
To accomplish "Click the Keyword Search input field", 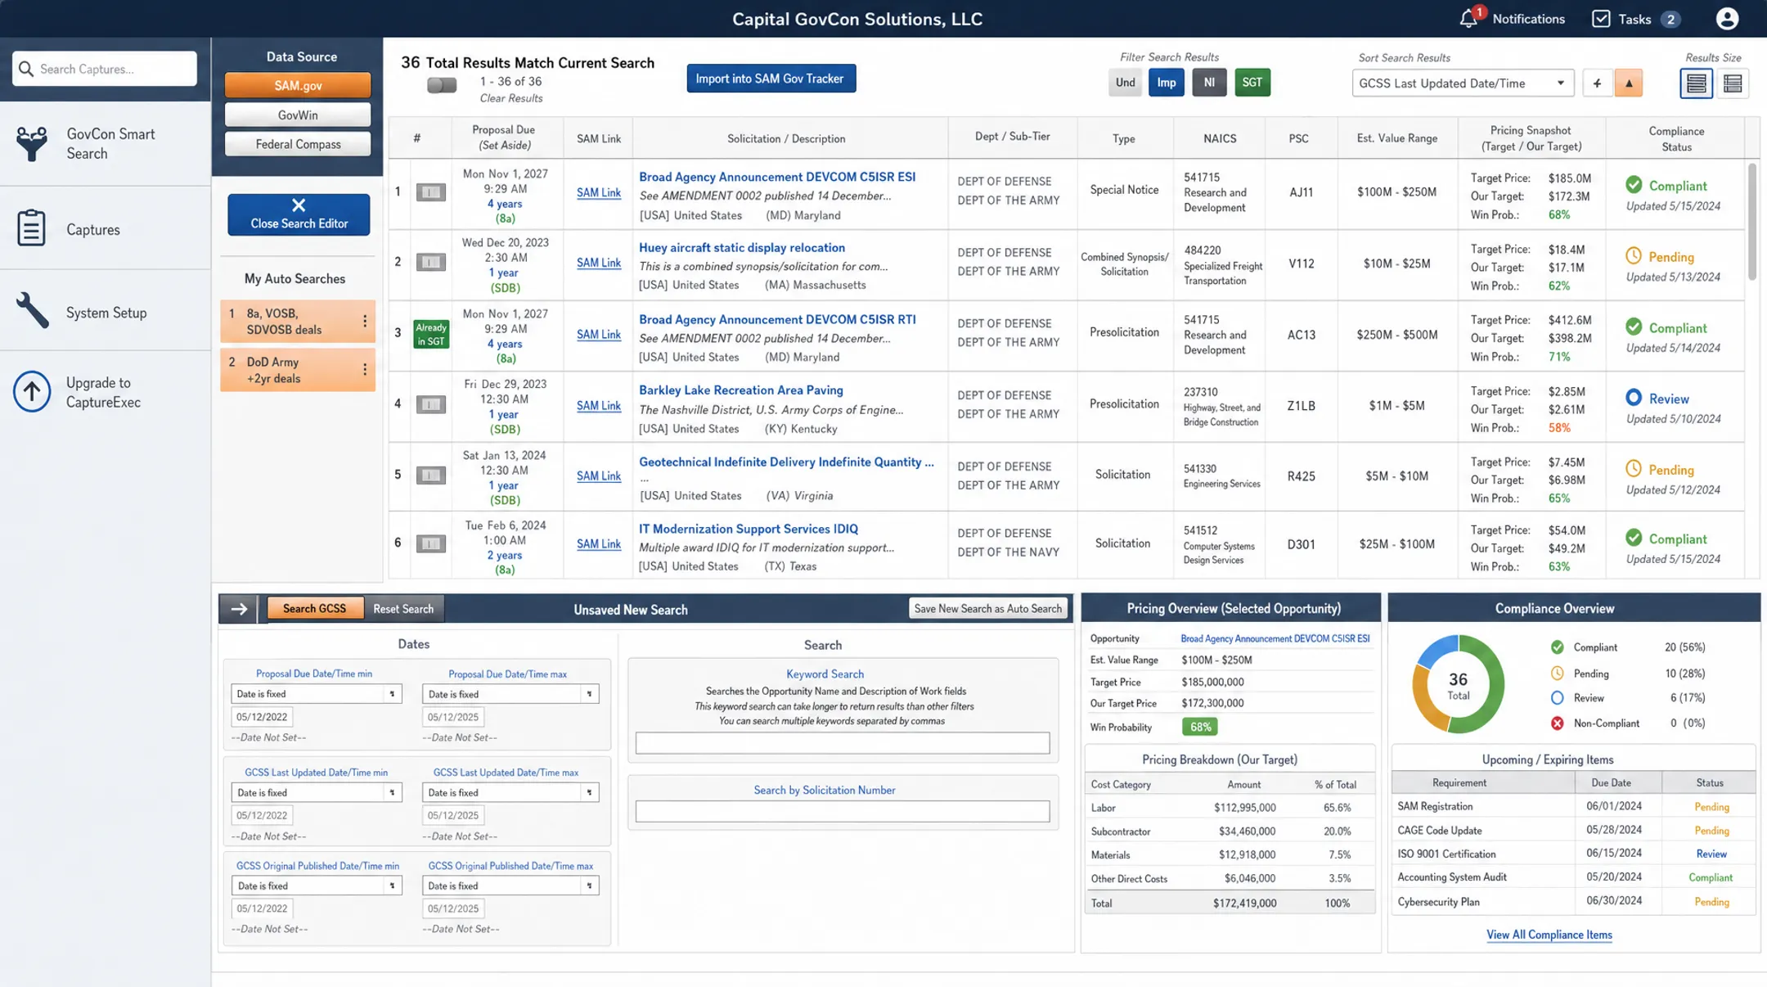I will (x=842, y=742).
